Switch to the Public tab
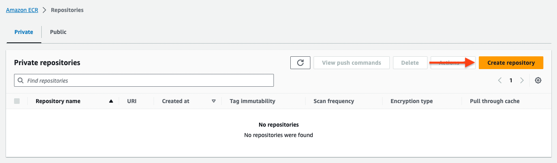Viewport: 557px width, 163px height. point(58,32)
